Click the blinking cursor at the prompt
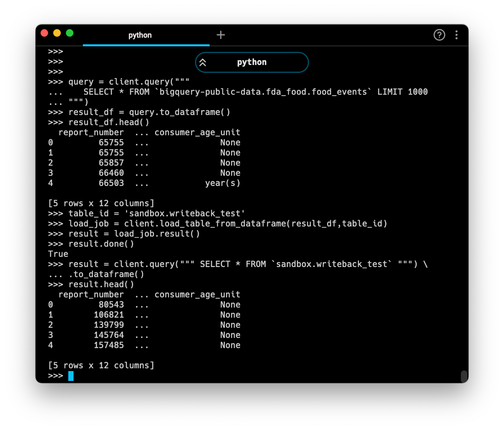Image resolution: width=504 pixels, height=430 pixels. click(71, 376)
